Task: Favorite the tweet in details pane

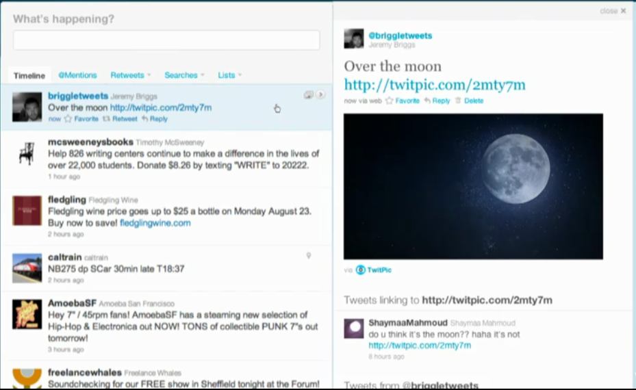Action: coord(403,101)
